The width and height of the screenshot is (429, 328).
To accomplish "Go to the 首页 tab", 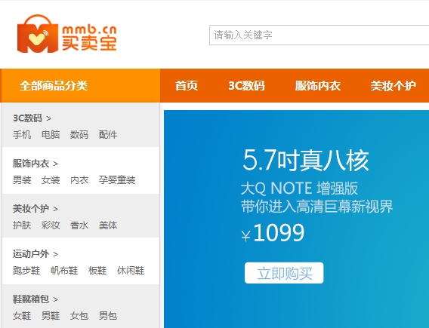I will pos(187,86).
